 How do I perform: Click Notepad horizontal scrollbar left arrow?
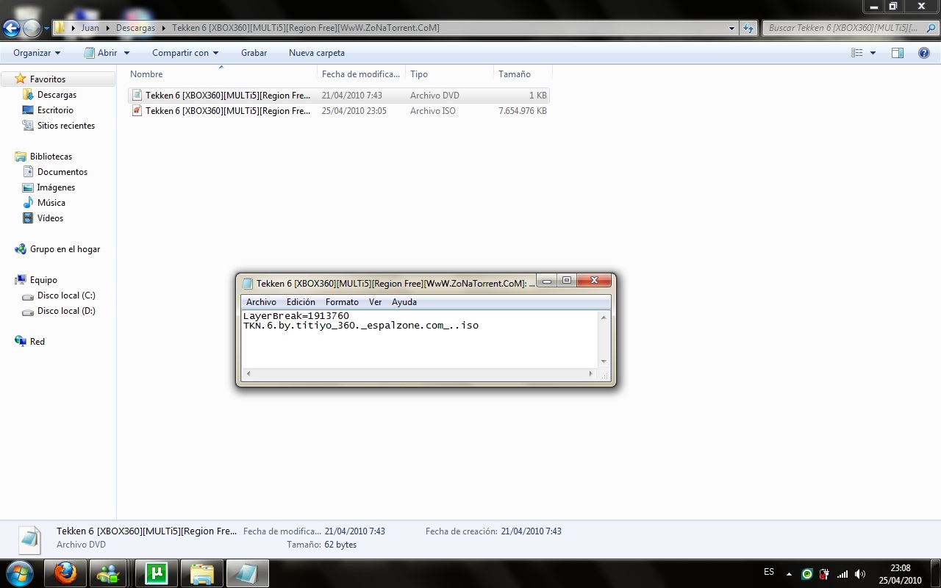248,374
